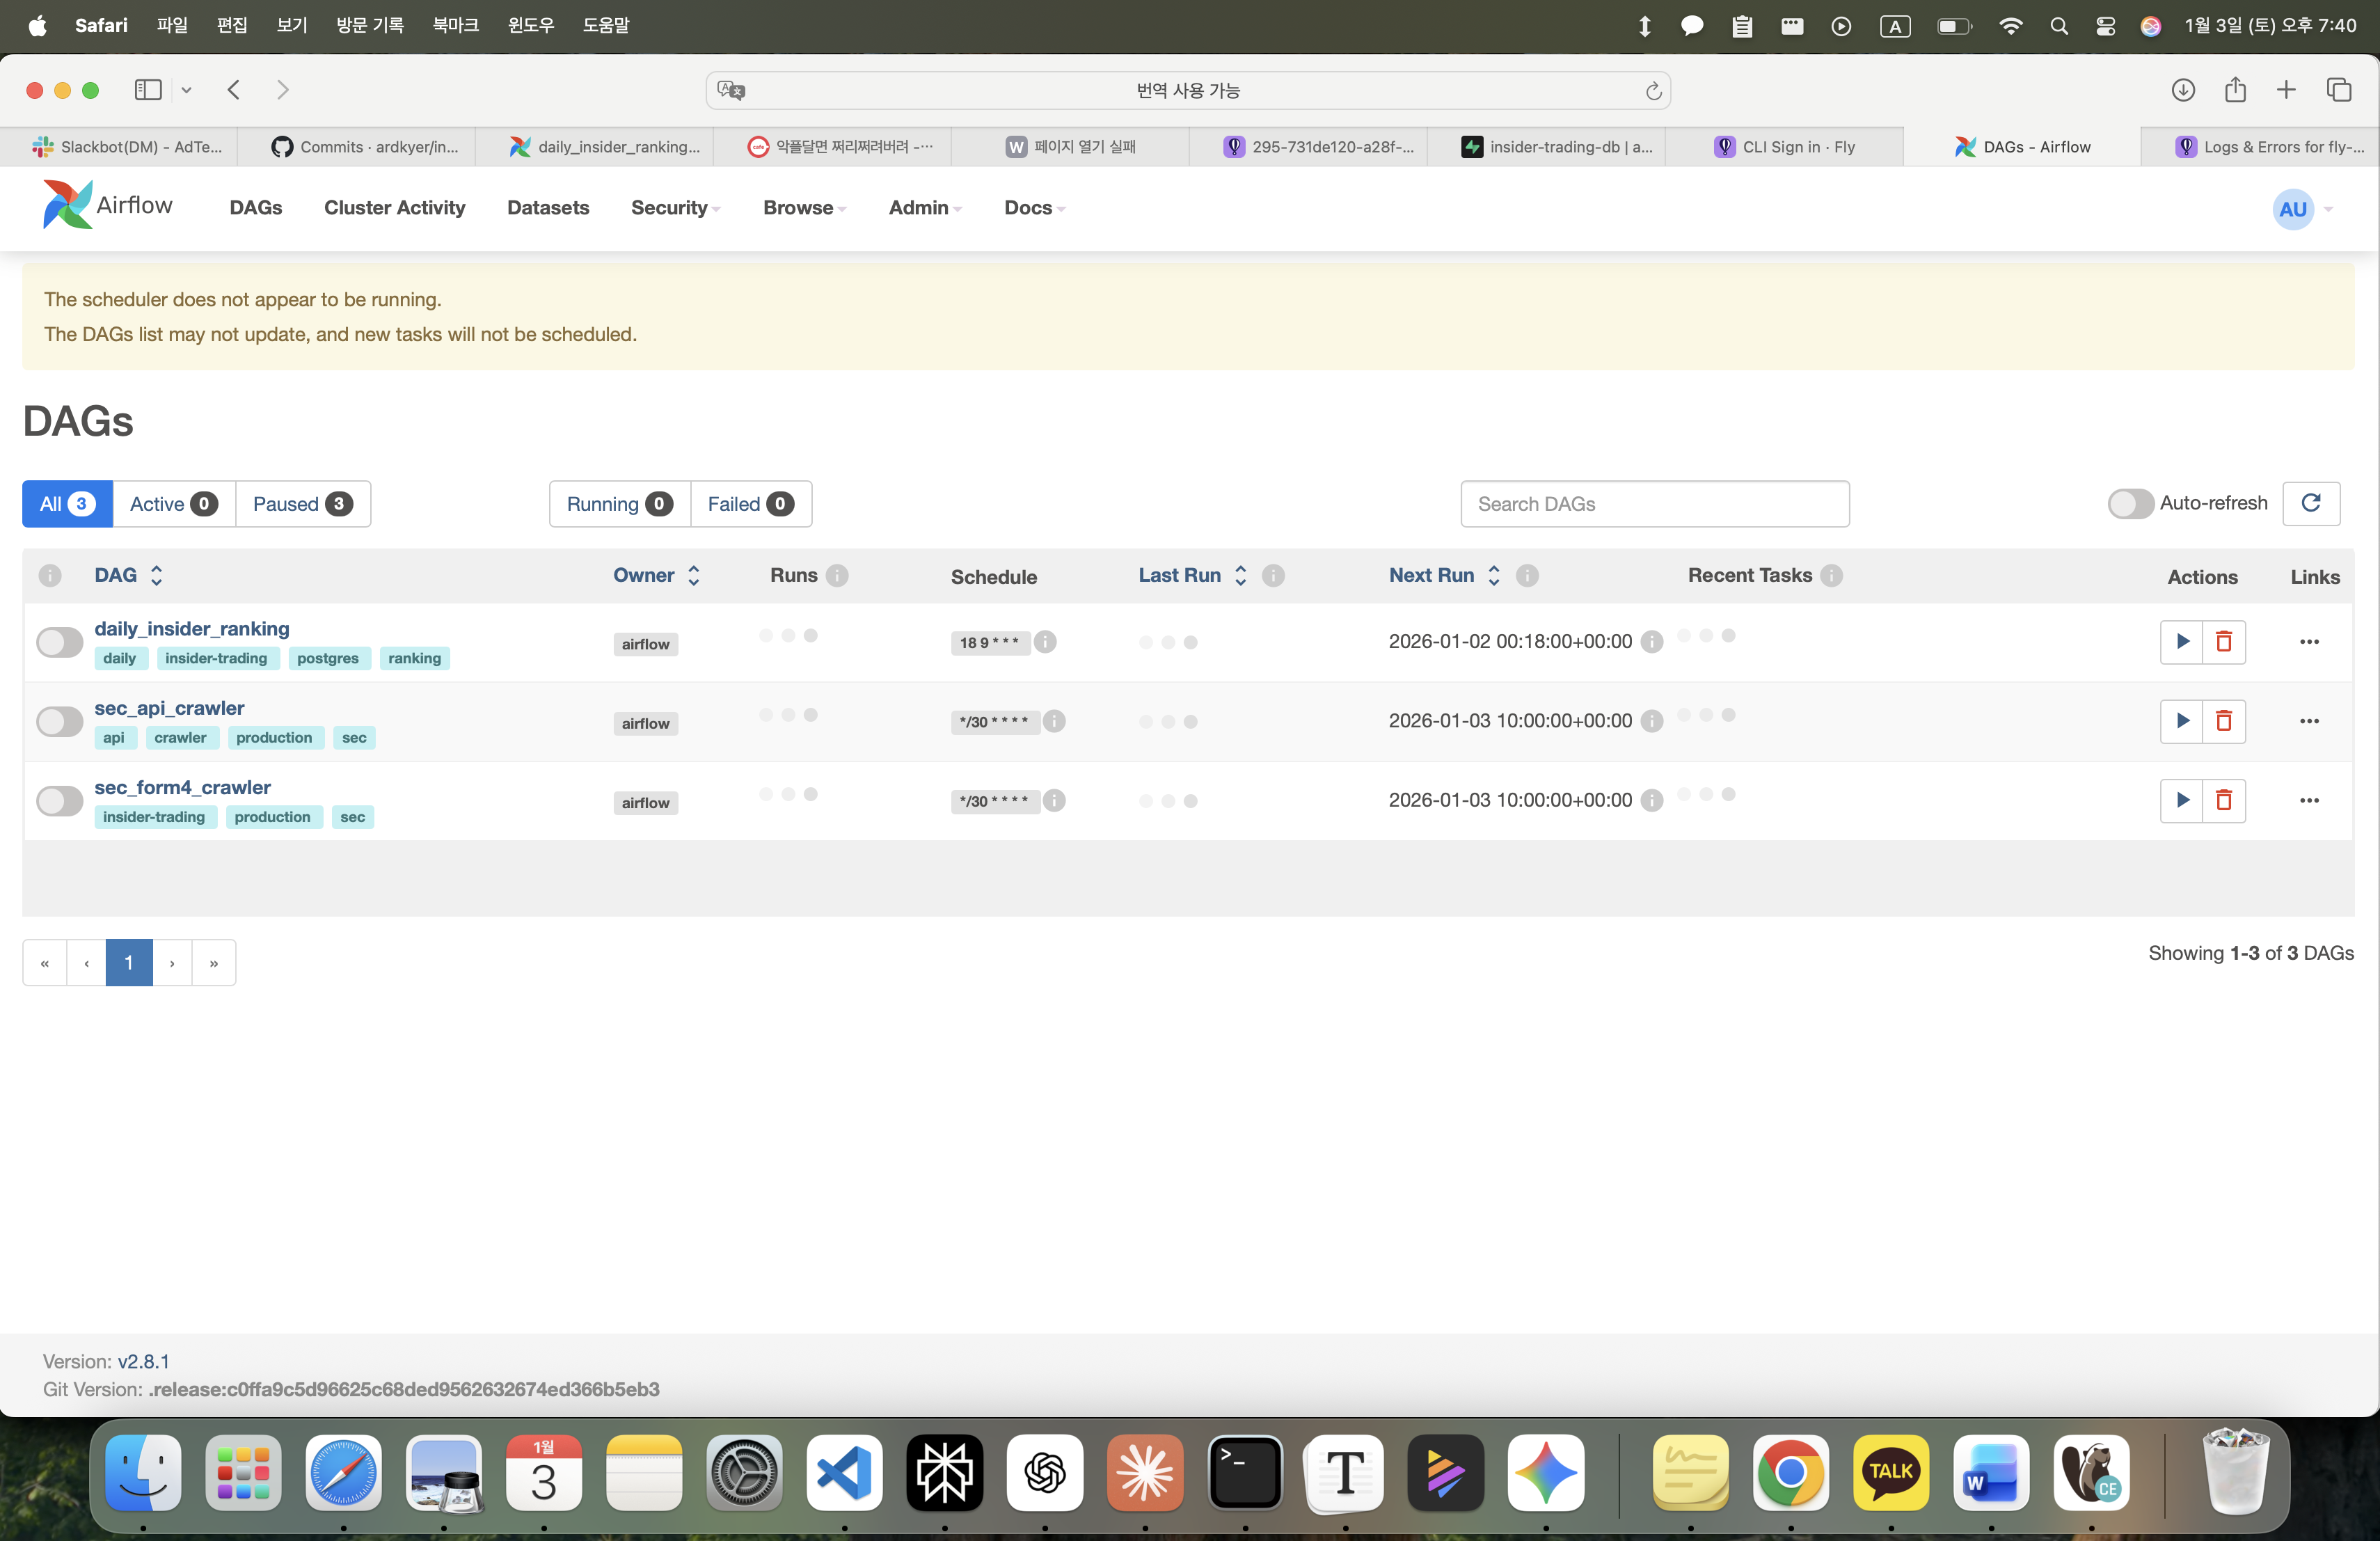
Task: Filter by the insider-trading tag on daily_insider_ranking
Action: [x=216, y=658]
